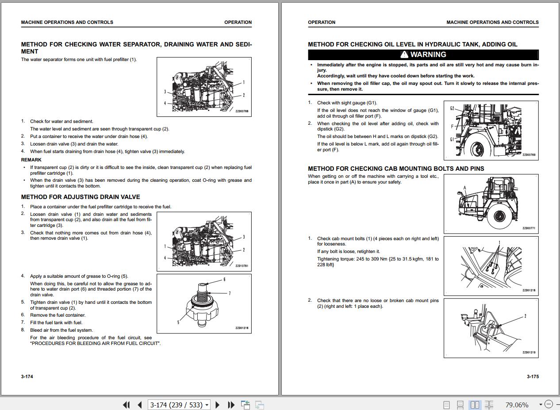Click heading METHOD FOR CHECKING CAB MOUNTING BOLTS
The width and height of the screenshot is (560, 410).
396,169
